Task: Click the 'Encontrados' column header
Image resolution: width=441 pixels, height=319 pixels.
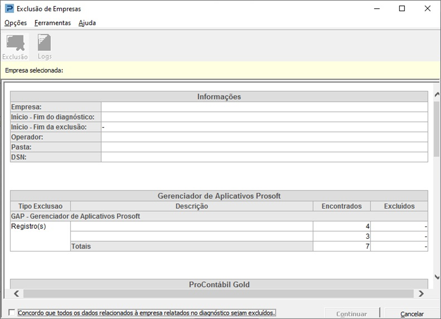Action: 341,206
